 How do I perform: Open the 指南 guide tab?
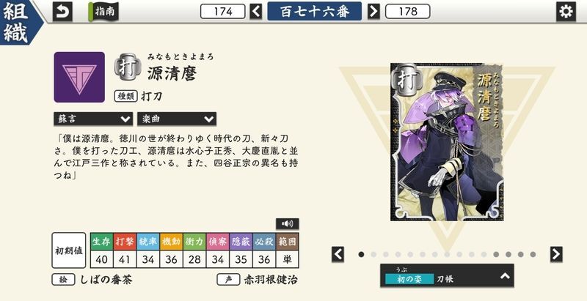103,12
